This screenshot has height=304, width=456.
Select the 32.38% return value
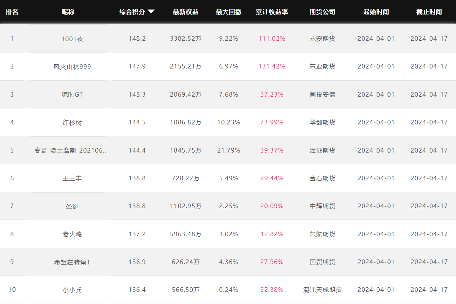pyautogui.click(x=272, y=290)
